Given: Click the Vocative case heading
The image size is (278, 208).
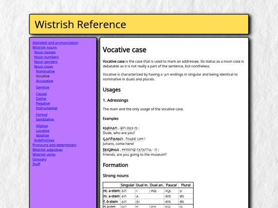Looking at the screenshot, I should (x=125, y=50).
